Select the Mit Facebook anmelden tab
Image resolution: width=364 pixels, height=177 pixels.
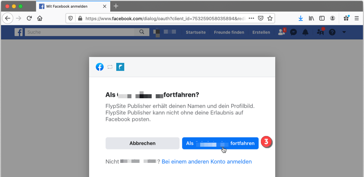tap(73, 6)
